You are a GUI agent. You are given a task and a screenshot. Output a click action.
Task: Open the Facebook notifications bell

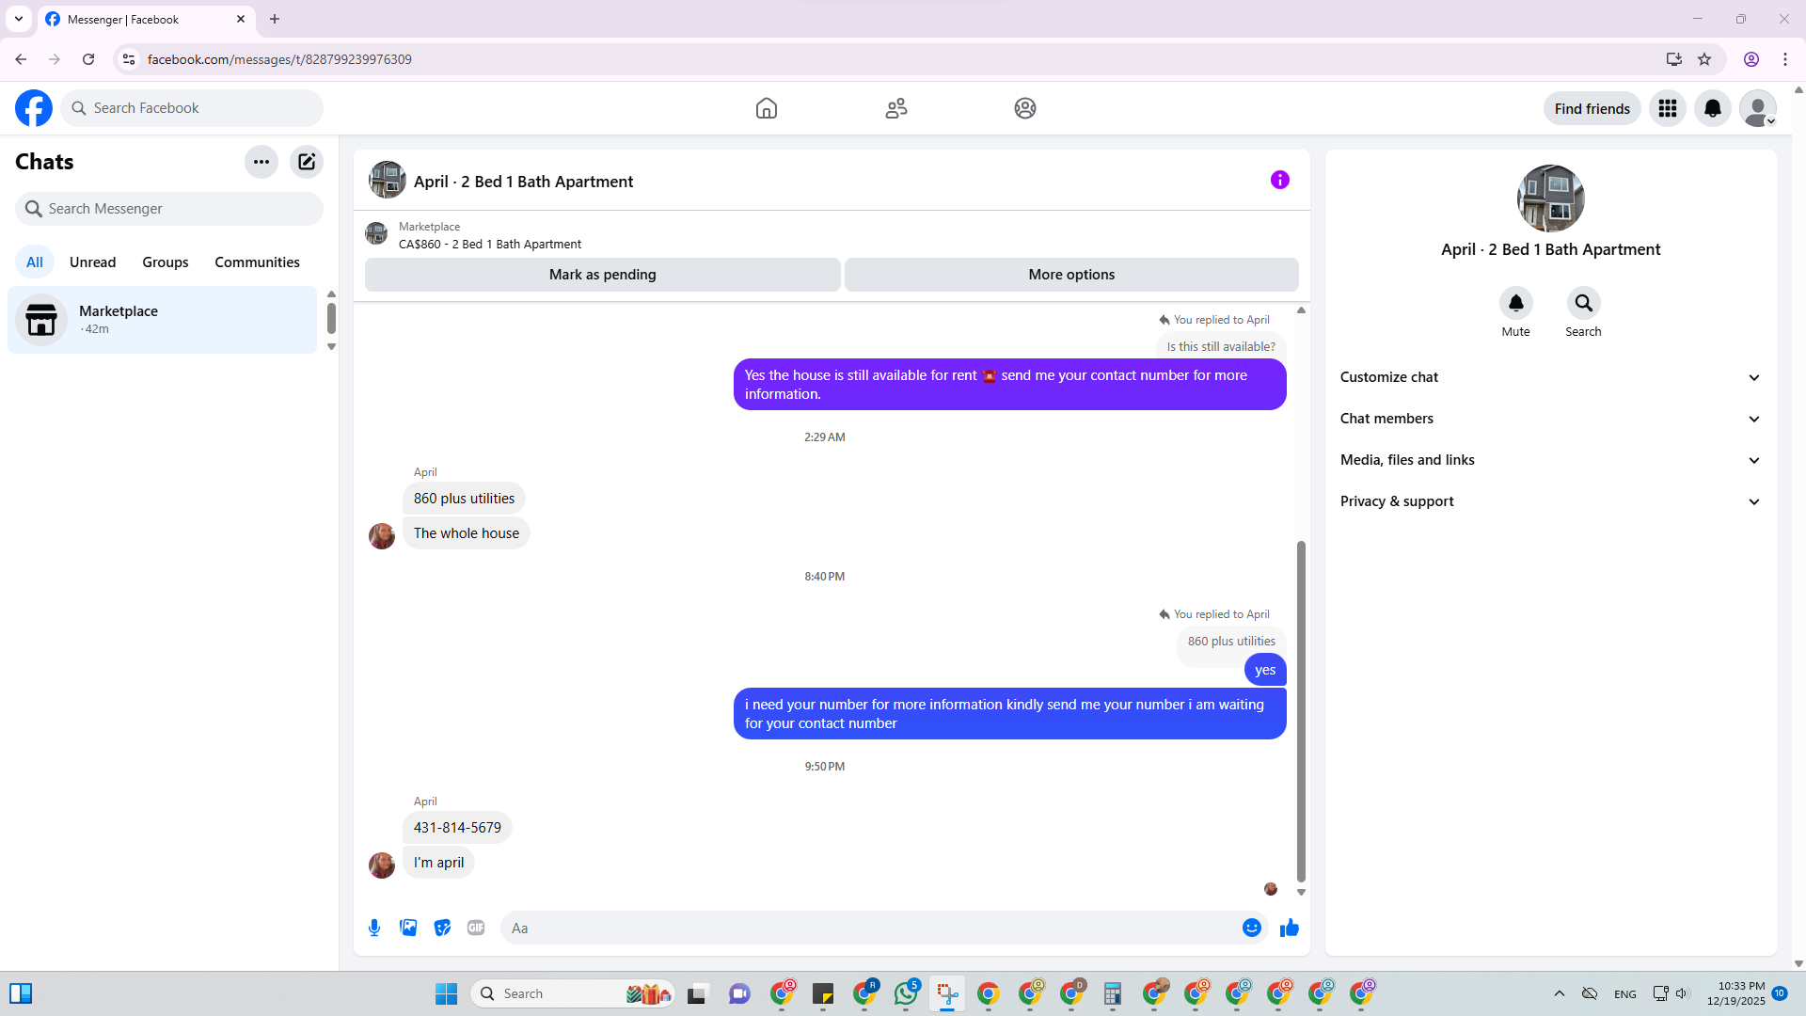1712,108
